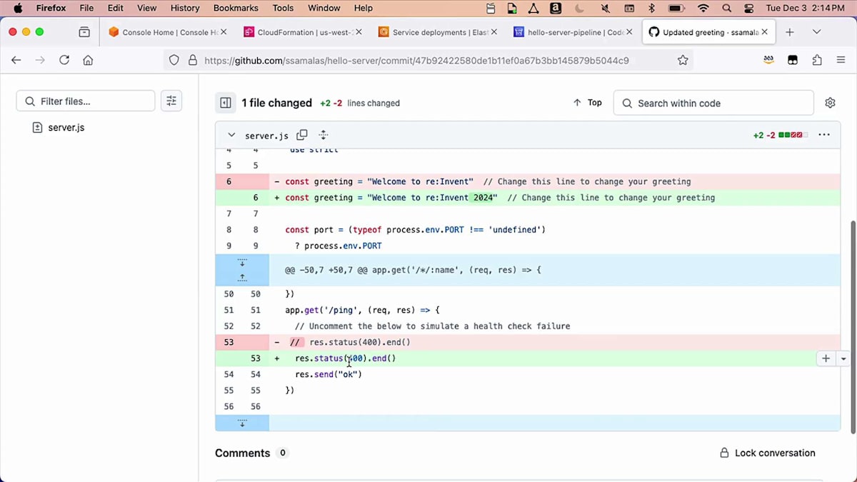
Task: List all tabs dropdown arrow
Action: click(817, 32)
